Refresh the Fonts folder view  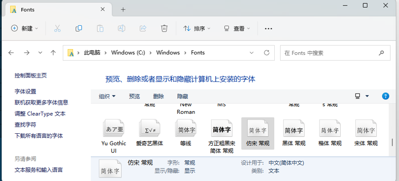coord(267,53)
